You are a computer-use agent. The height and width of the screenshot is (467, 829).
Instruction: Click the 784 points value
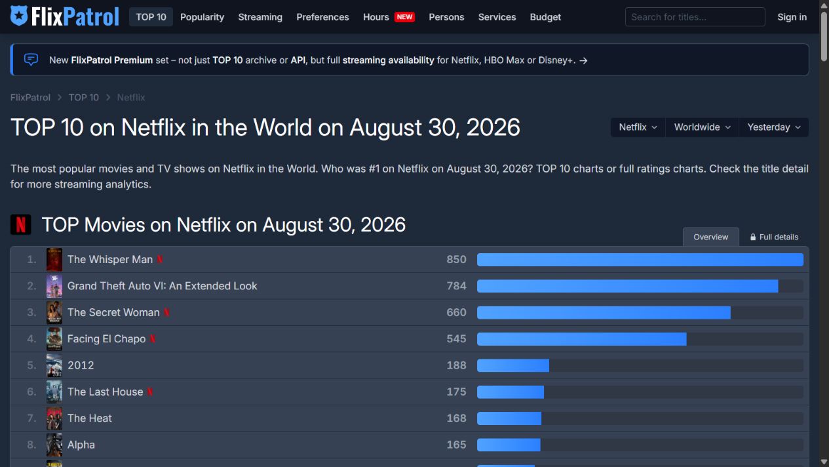(456, 286)
